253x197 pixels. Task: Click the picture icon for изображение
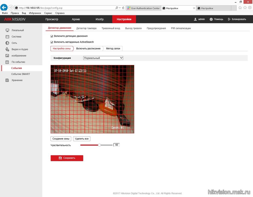[7, 56]
